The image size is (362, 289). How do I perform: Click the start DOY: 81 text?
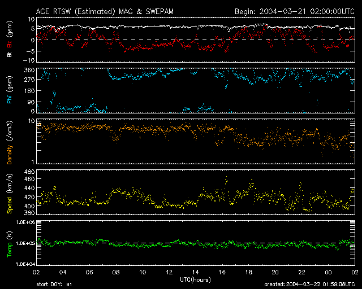(x=54, y=285)
